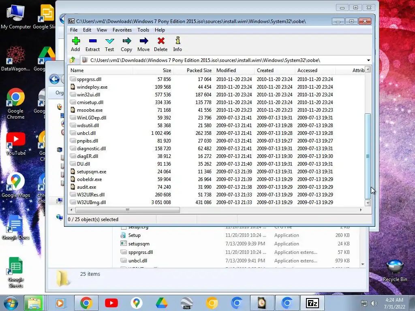Viewport: 415px width, 311px height.
Task: Select spprgrss.dll row in 7-Zip
Action: [216, 79]
